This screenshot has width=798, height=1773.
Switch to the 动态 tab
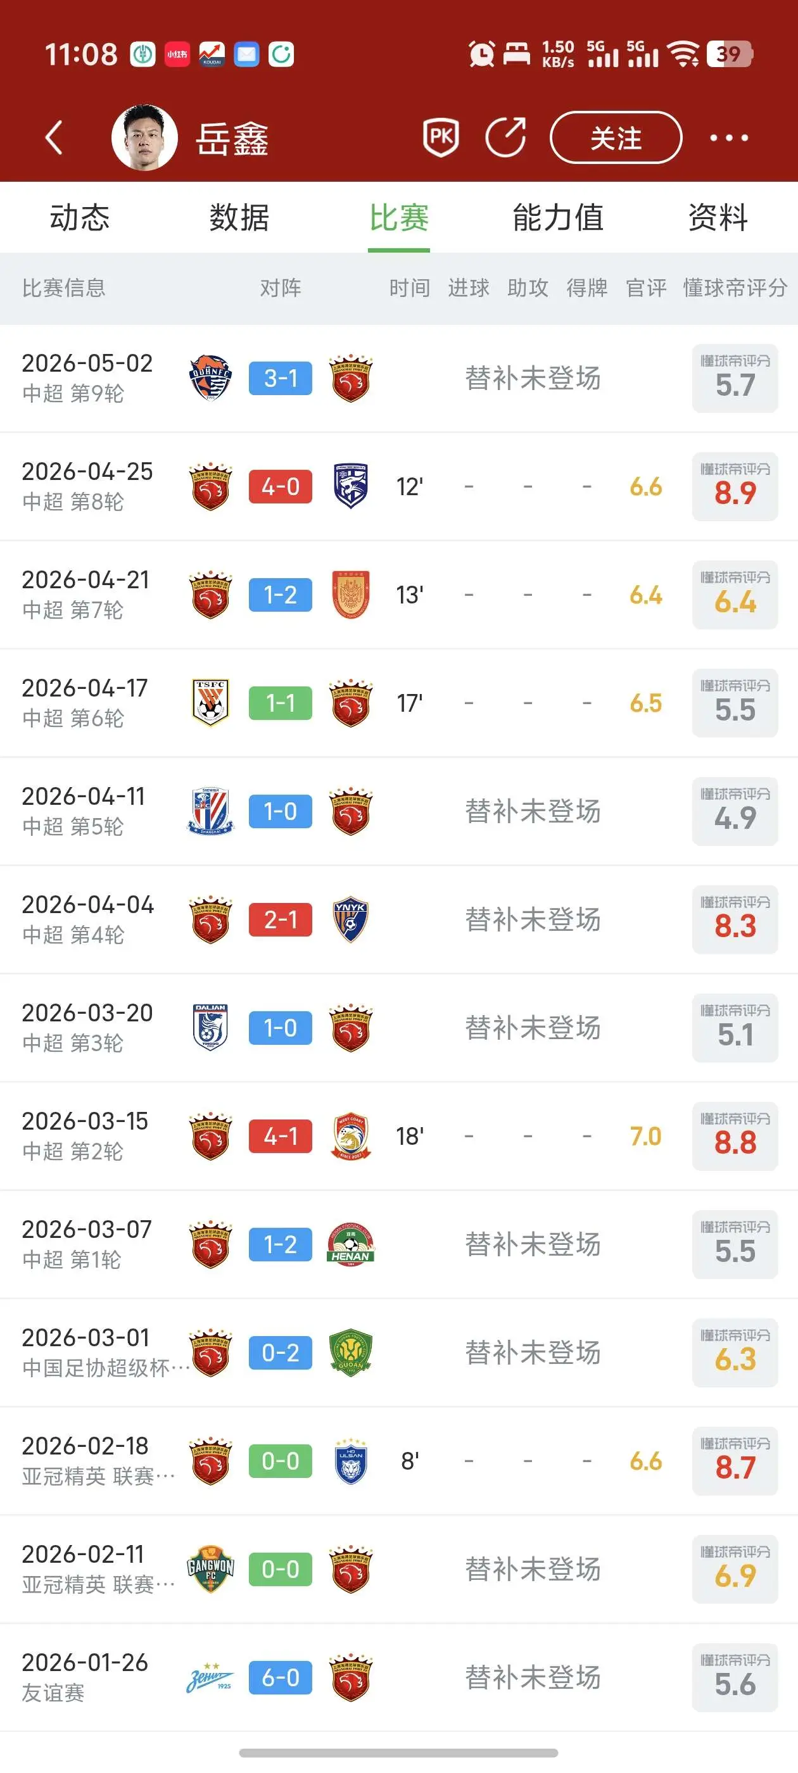pyautogui.click(x=80, y=217)
